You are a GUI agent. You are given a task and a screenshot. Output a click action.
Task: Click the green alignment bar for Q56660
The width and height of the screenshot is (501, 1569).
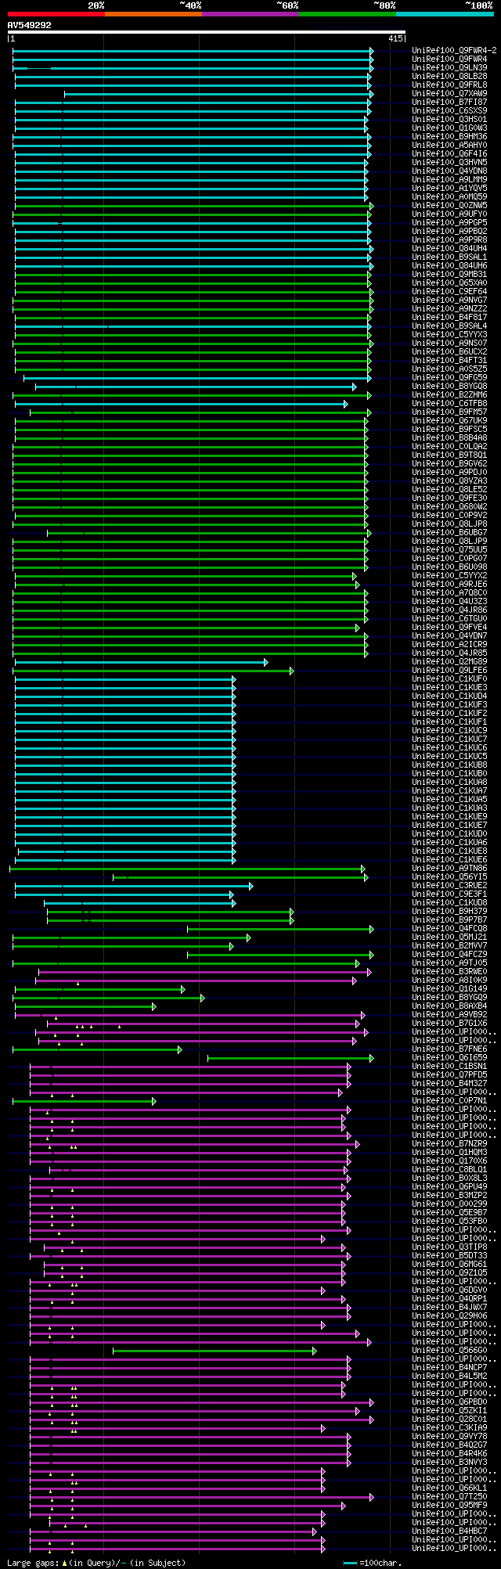(214, 1350)
